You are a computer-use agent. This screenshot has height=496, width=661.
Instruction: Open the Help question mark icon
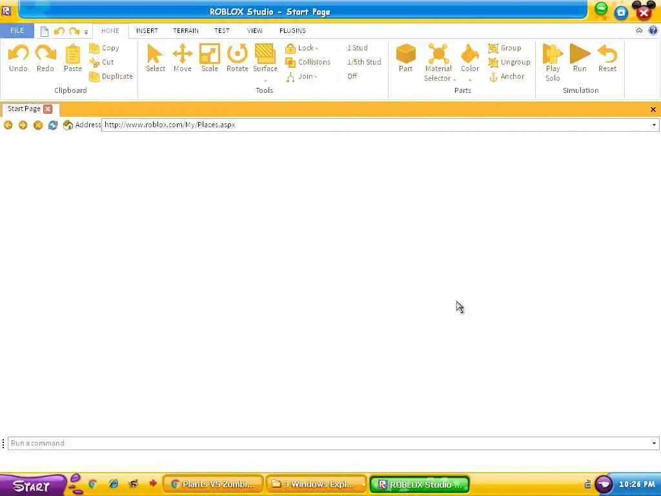pyautogui.click(x=653, y=30)
